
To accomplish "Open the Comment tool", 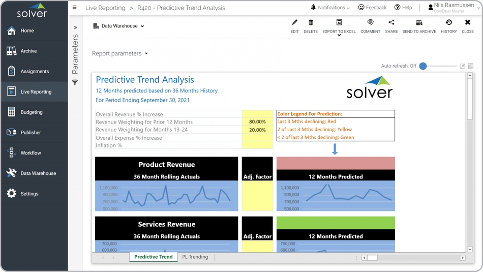I will click(370, 23).
